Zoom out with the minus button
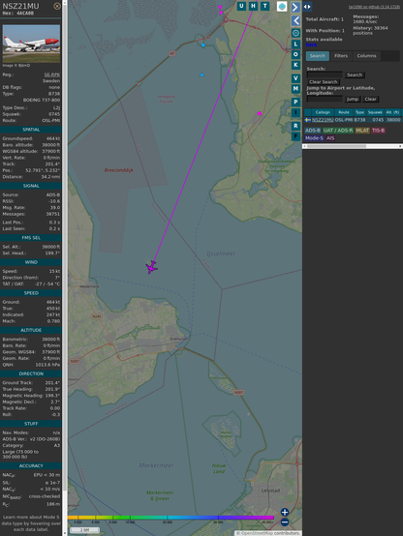This screenshot has height=536, width=403. (x=285, y=522)
